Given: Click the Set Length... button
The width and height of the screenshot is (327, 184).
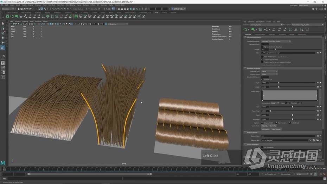Looking at the screenshot, I should [x=265, y=129].
